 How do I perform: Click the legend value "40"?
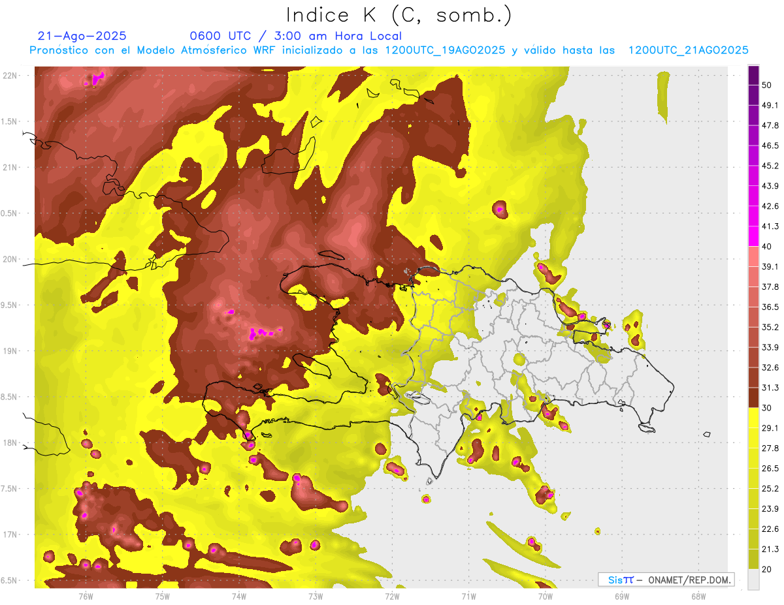(768, 247)
